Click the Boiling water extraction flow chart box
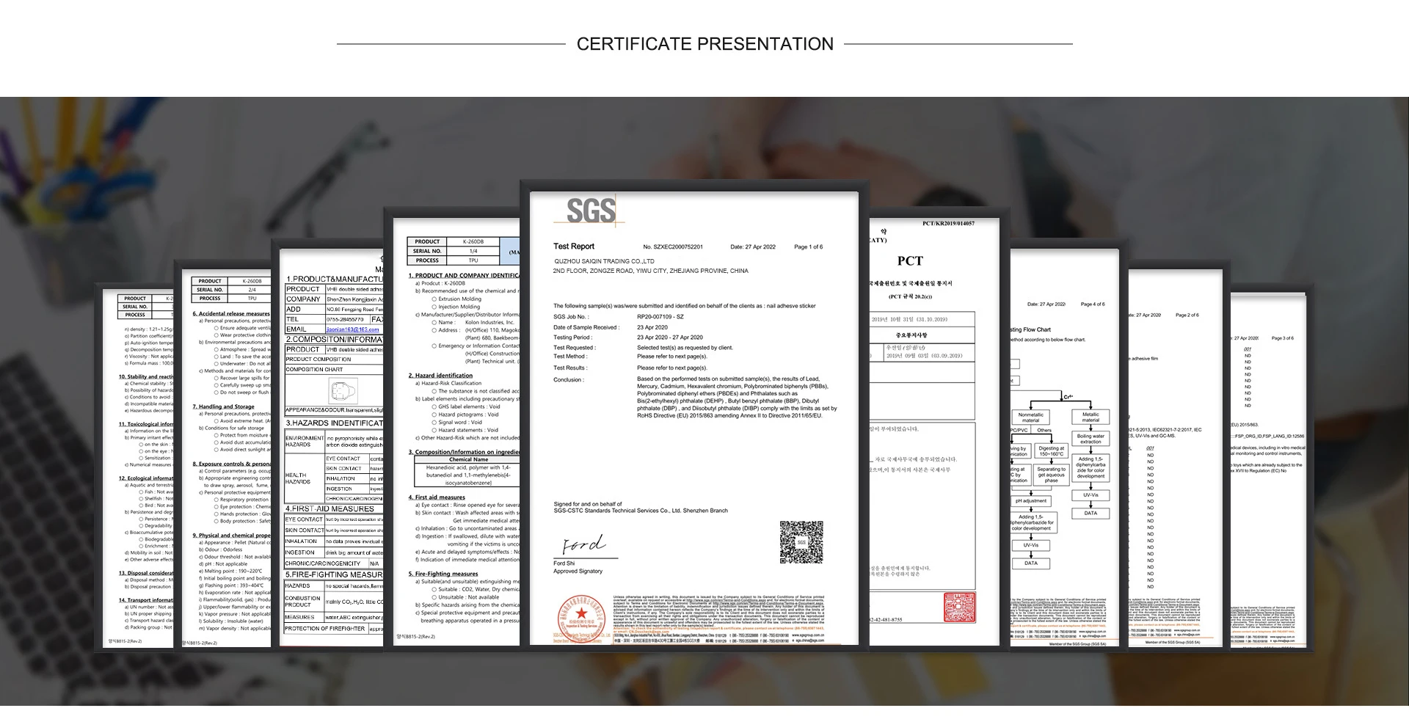This screenshot has height=719, width=1409. point(1091,439)
